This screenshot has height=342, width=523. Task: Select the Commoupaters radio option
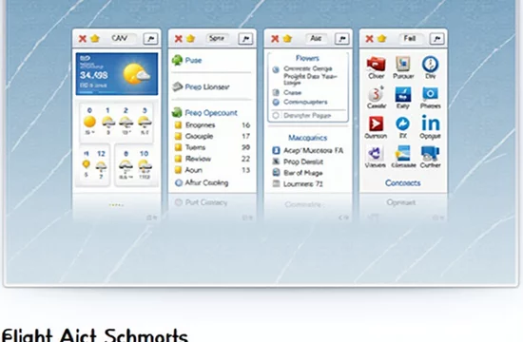[x=276, y=102]
